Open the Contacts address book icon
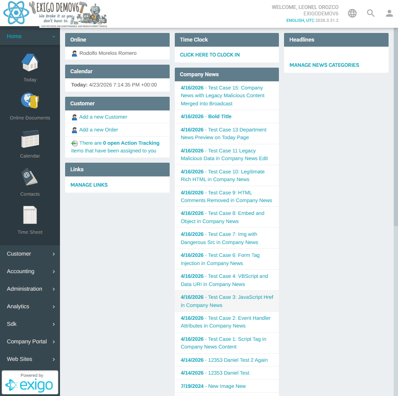This screenshot has height=396, width=398. (x=30, y=177)
